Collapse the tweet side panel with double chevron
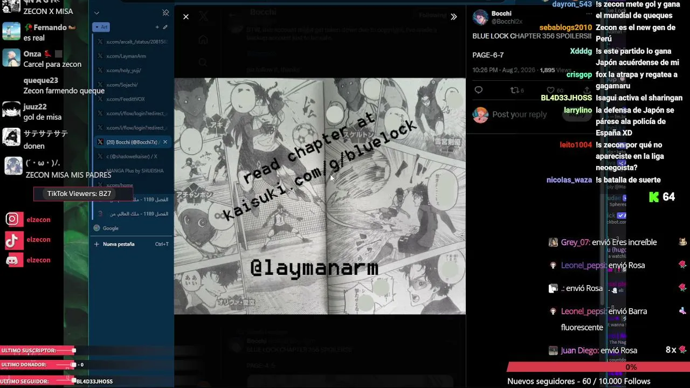The width and height of the screenshot is (690, 388). pos(454,17)
